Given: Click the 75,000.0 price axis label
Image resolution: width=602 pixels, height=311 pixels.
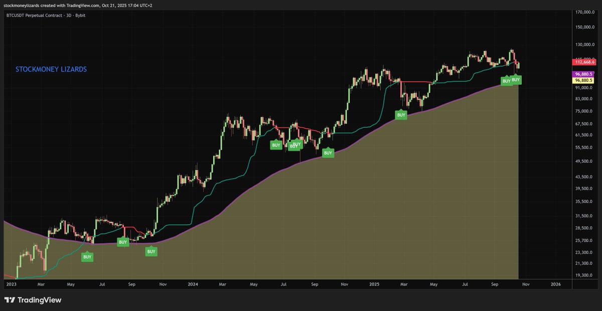Looking at the screenshot, I should (584, 111).
